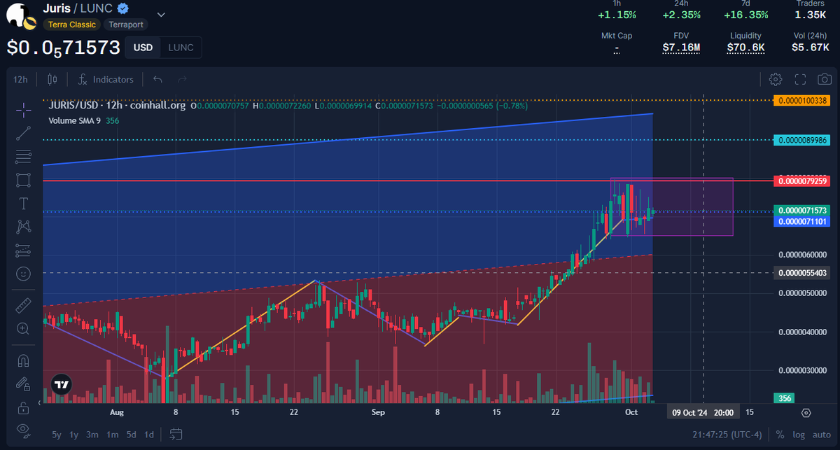The height and width of the screenshot is (450, 840).
Task: Click the 09 Oct '24 20:00 date label
Action: click(x=703, y=413)
